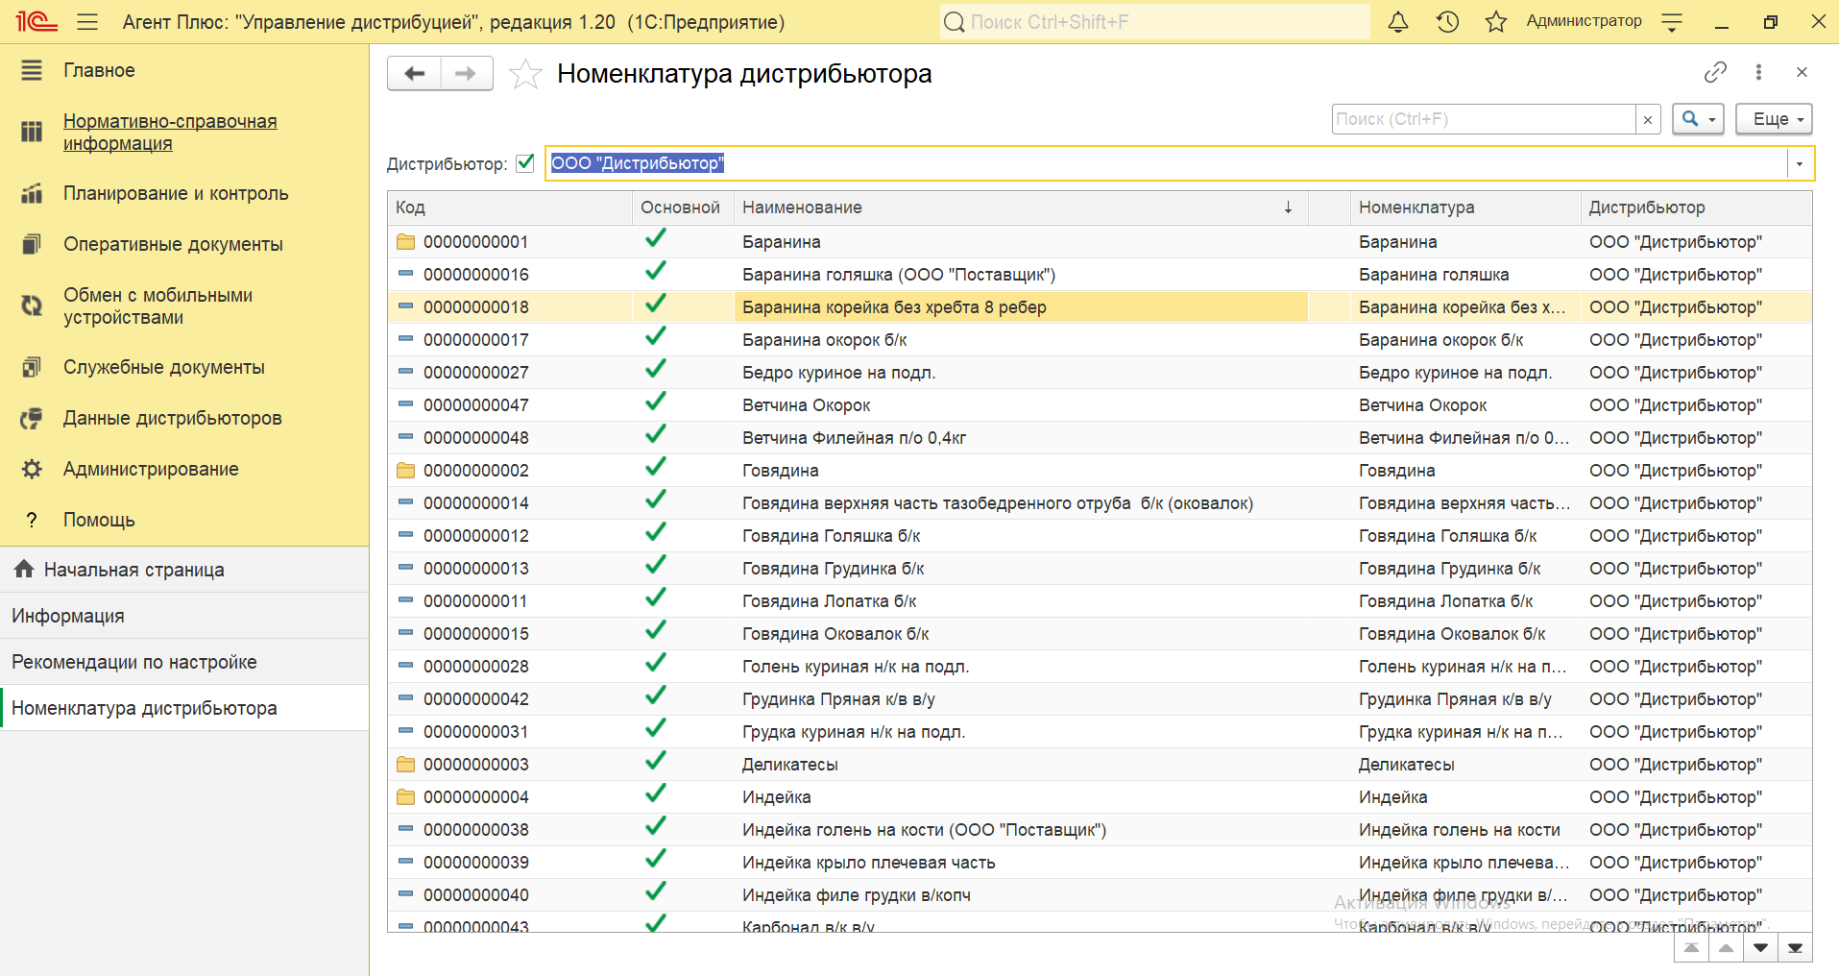Click Основной checkmark for Бедро куриное row
The width and height of the screenshot is (1839, 976).
[656, 370]
